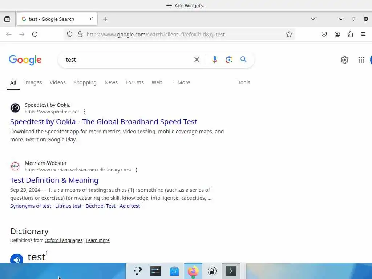Click Firefox taskbar icon
Image resolution: width=372 pixels, height=279 pixels.
(193, 271)
